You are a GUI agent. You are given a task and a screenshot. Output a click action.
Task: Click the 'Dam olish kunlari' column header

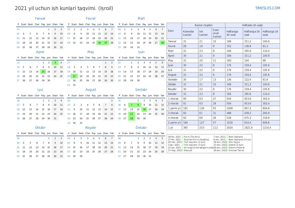(219, 33)
